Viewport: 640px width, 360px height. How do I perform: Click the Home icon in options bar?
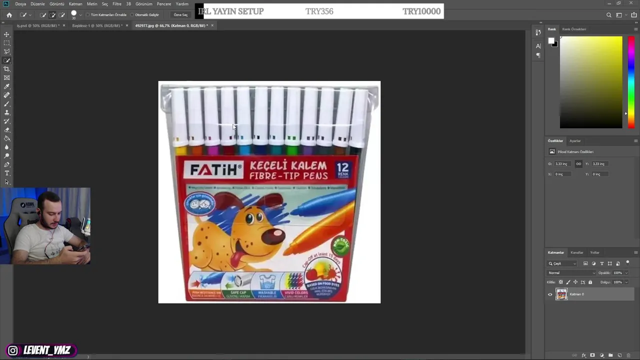(9, 15)
